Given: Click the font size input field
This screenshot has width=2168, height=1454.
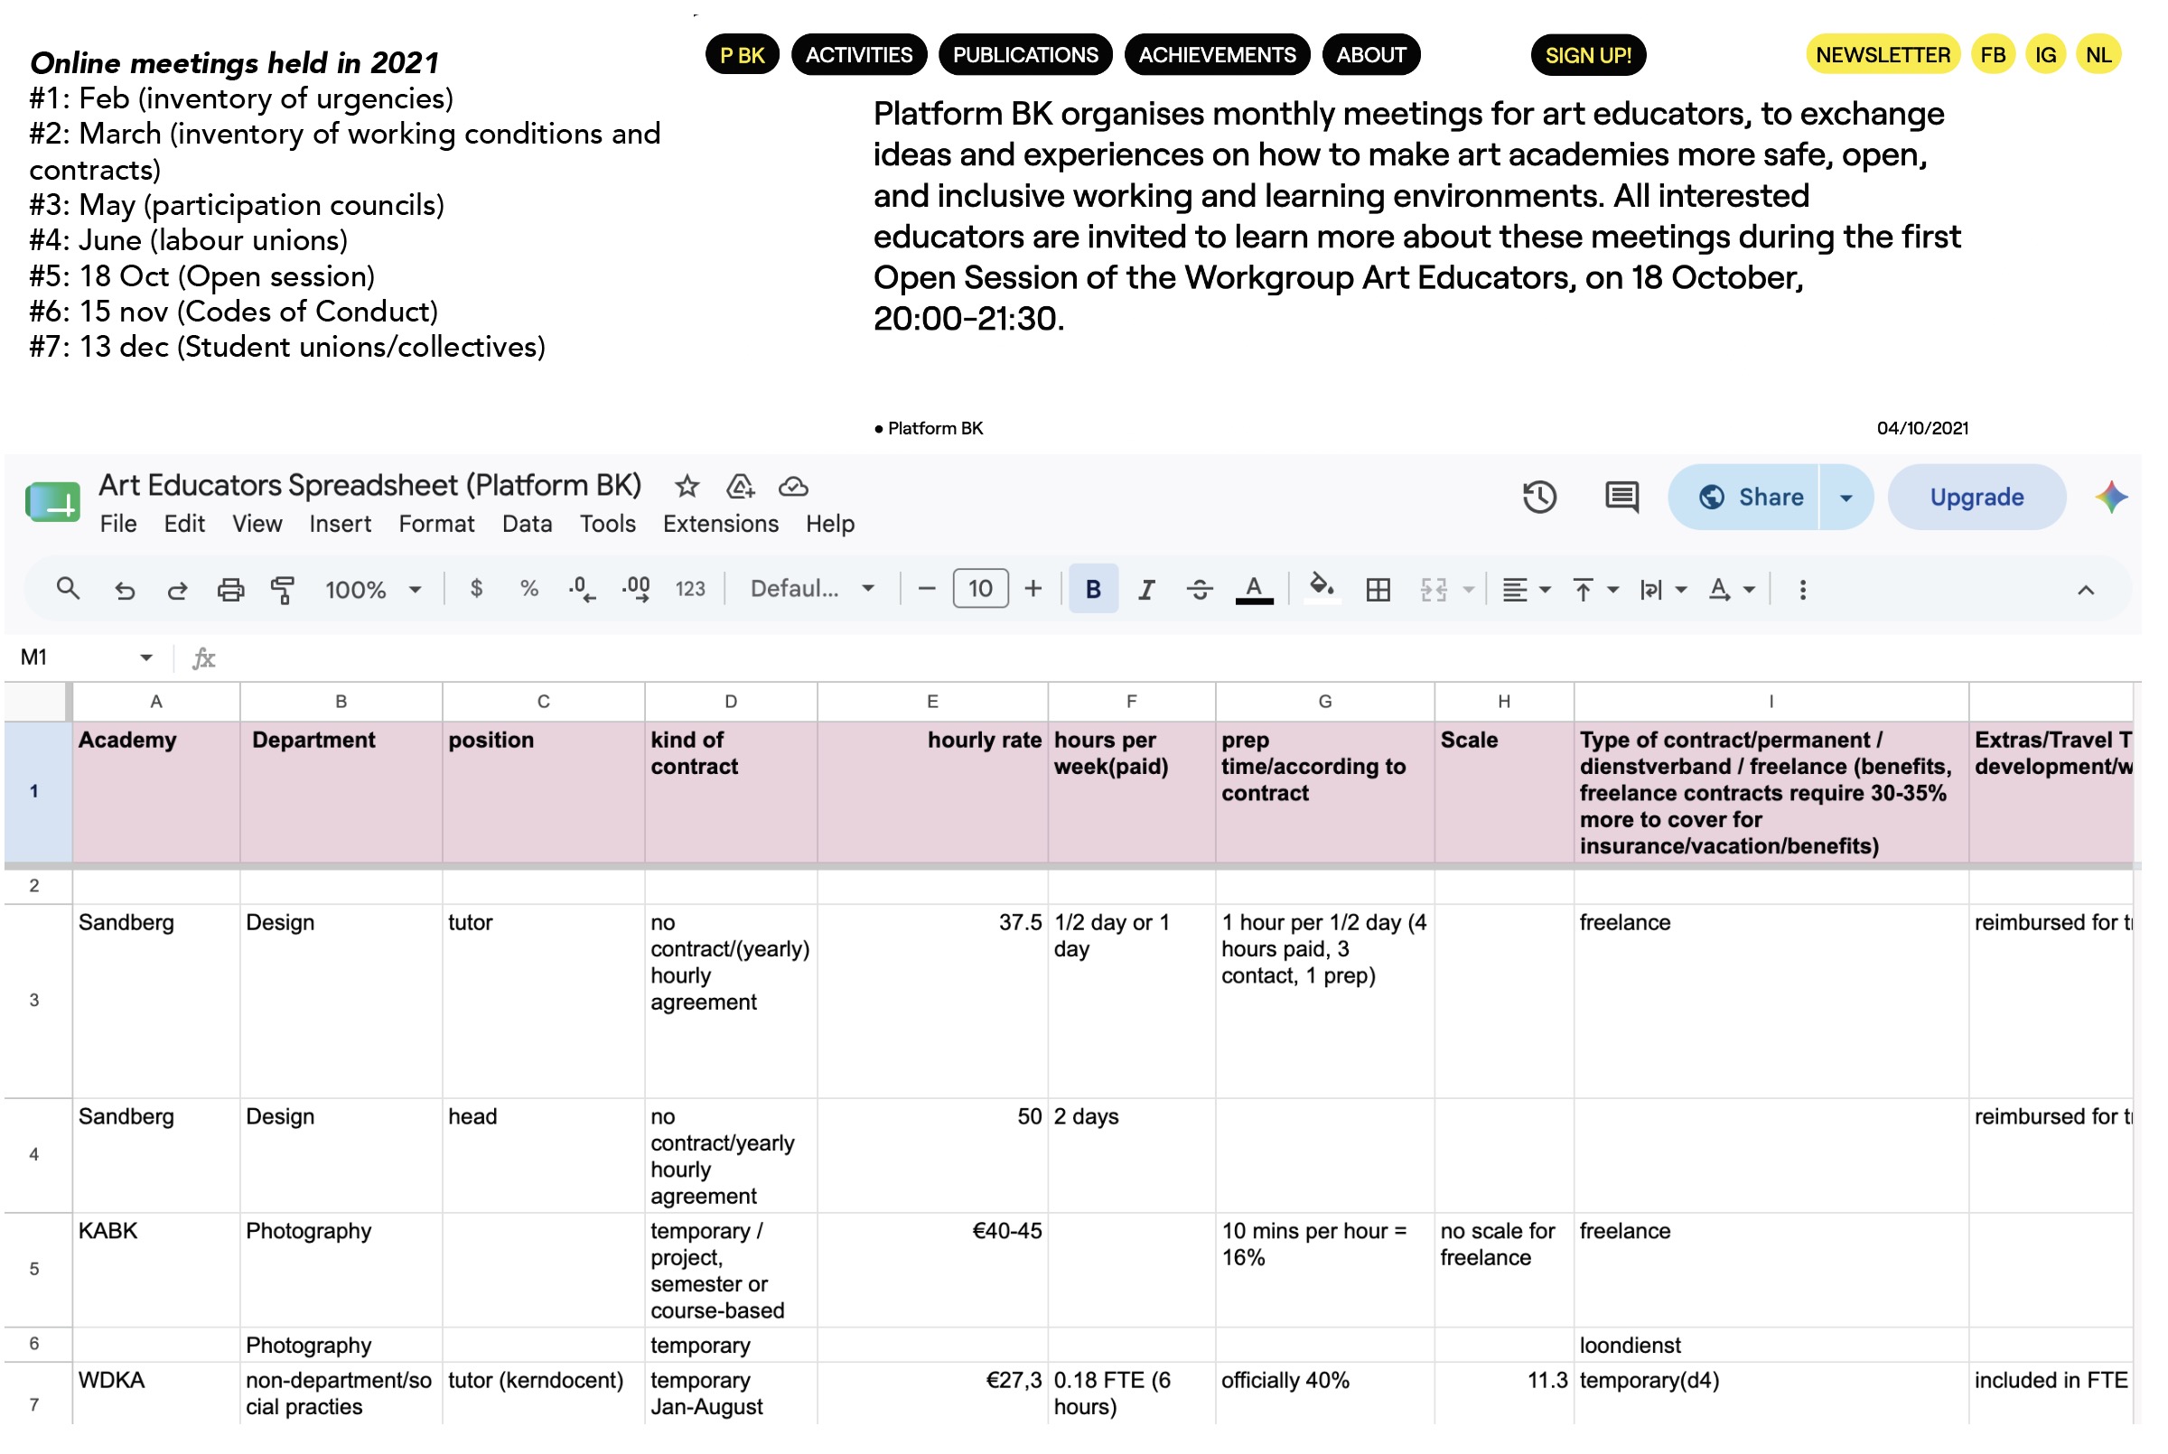Looking at the screenshot, I should (980, 589).
